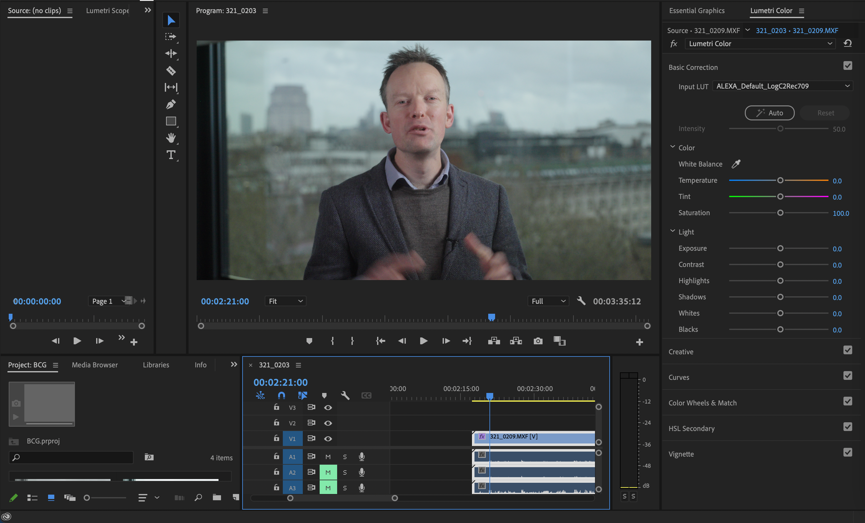Pick the Hand tool
This screenshot has height=523, width=865.
(171, 138)
